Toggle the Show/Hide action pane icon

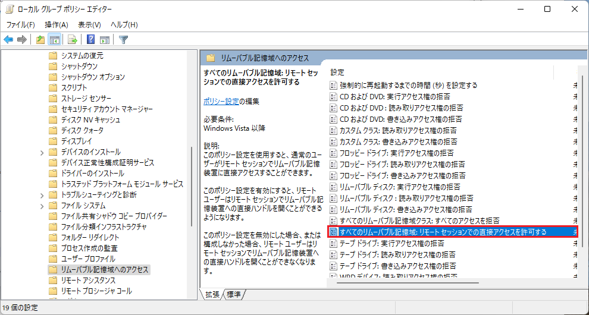tap(104, 40)
